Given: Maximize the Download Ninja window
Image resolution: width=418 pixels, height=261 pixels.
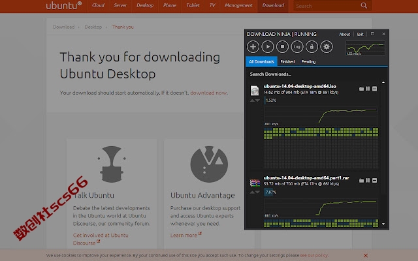Looking at the screenshot, I should coord(372,34).
